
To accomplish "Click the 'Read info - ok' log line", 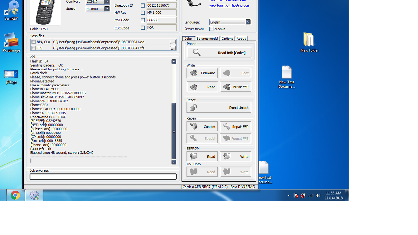I will tap(41, 149).
